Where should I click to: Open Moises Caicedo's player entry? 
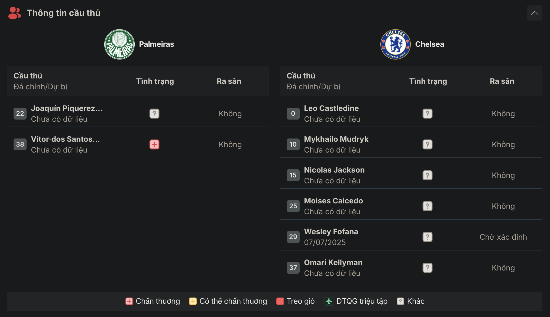click(x=333, y=201)
